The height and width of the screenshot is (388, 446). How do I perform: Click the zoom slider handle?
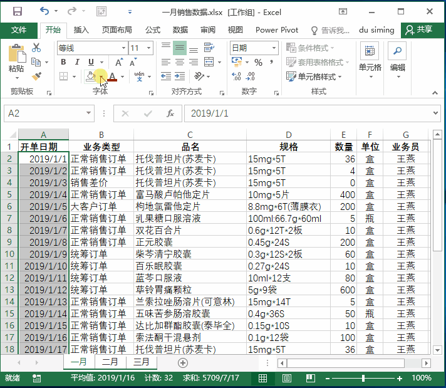tap(363, 379)
